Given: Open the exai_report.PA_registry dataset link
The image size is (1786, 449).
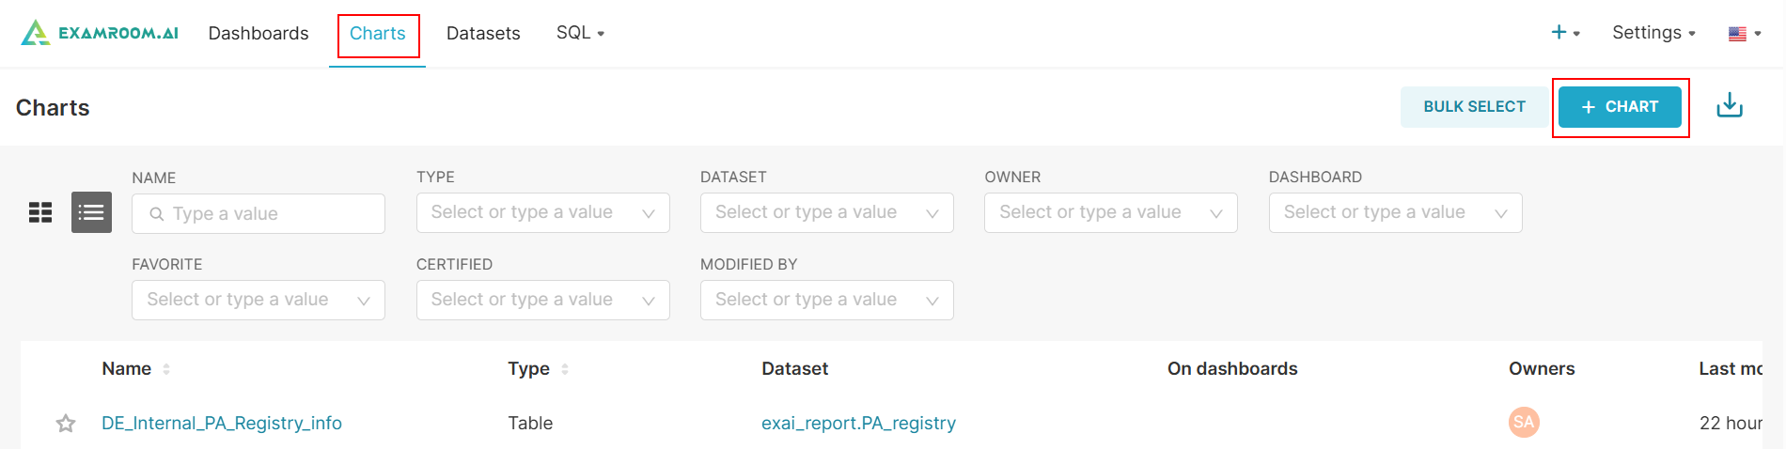Looking at the screenshot, I should 858,424.
